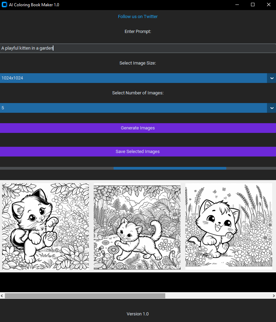Image resolution: width=276 pixels, height=322 pixels.
Task: Select the laughing kitten with butterflies thumbnail
Action: tap(229, 226)
